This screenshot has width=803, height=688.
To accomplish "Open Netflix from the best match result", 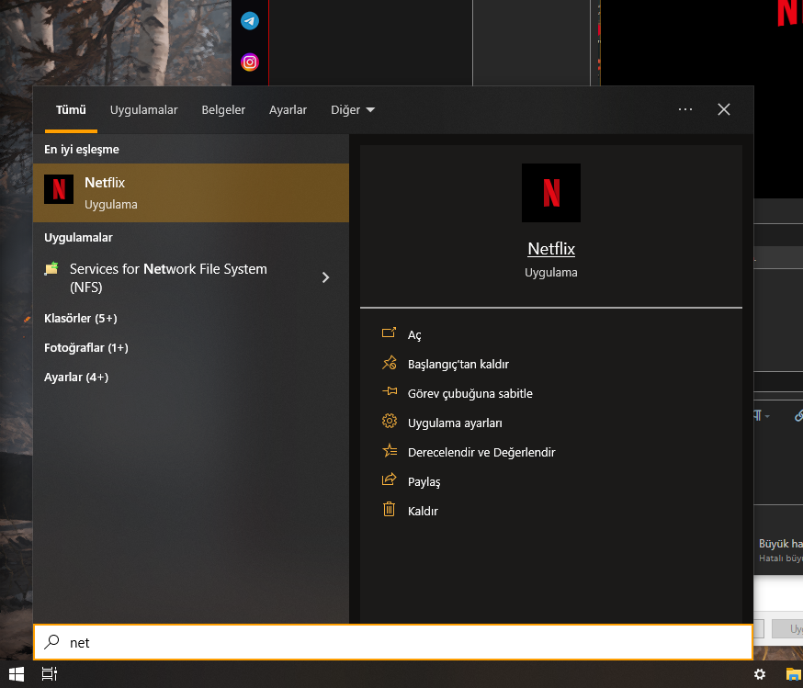I will [190, 193].
